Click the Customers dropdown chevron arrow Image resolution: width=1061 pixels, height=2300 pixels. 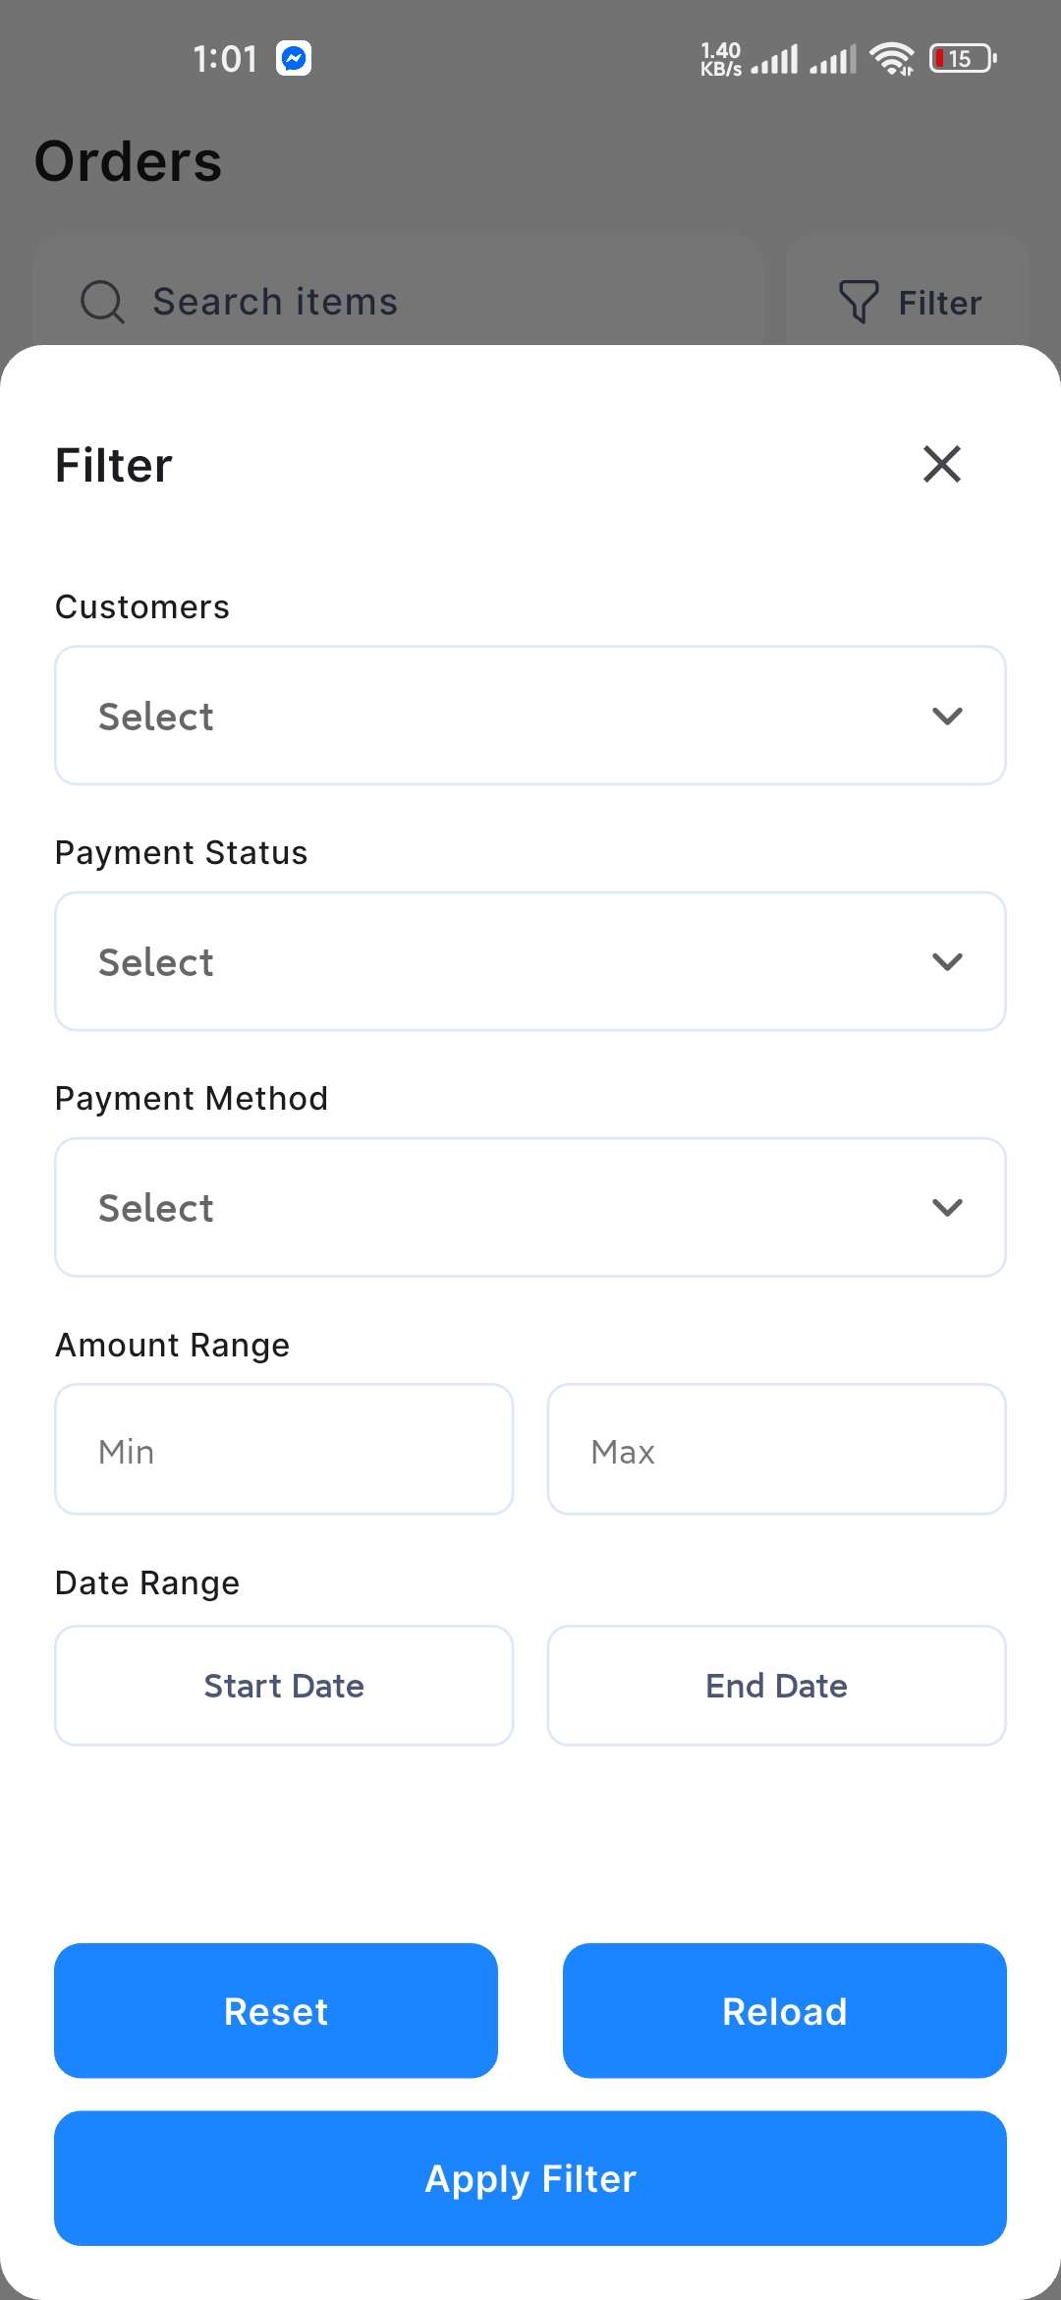pyautogui.click(x=947, y=716)
